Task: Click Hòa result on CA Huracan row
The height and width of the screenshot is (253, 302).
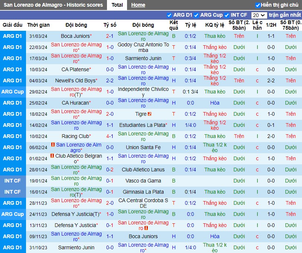Action: [215, 103]
